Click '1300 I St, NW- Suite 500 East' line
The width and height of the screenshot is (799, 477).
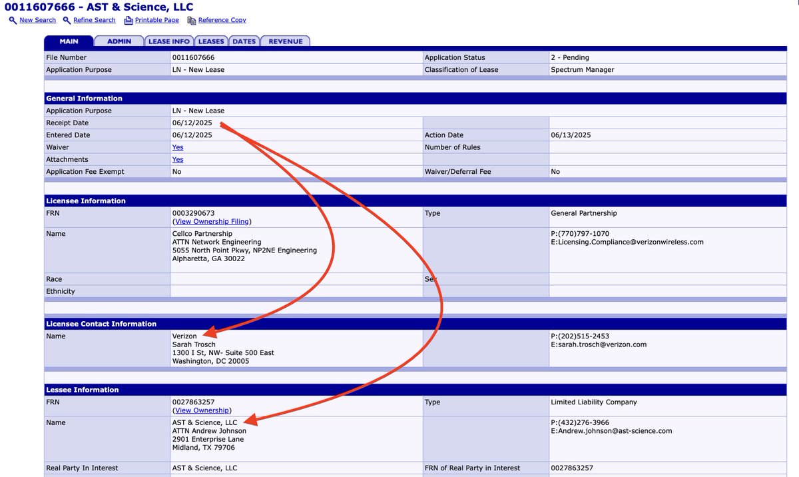tap(223, 353)
